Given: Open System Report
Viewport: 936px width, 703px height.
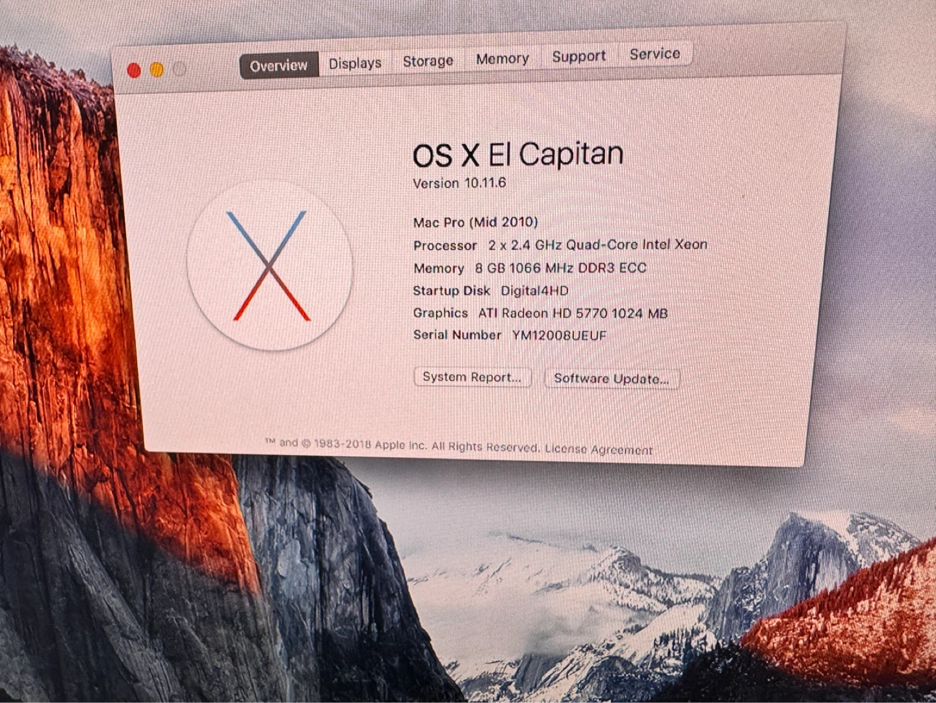Looking at the screenshot, I should (472, 377).
